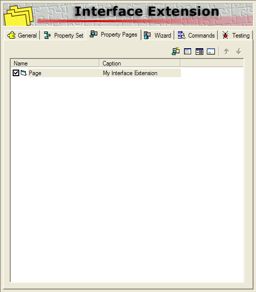256x292 pixels.
Task: Select the Property Pages tab
Action: point(114,35)
